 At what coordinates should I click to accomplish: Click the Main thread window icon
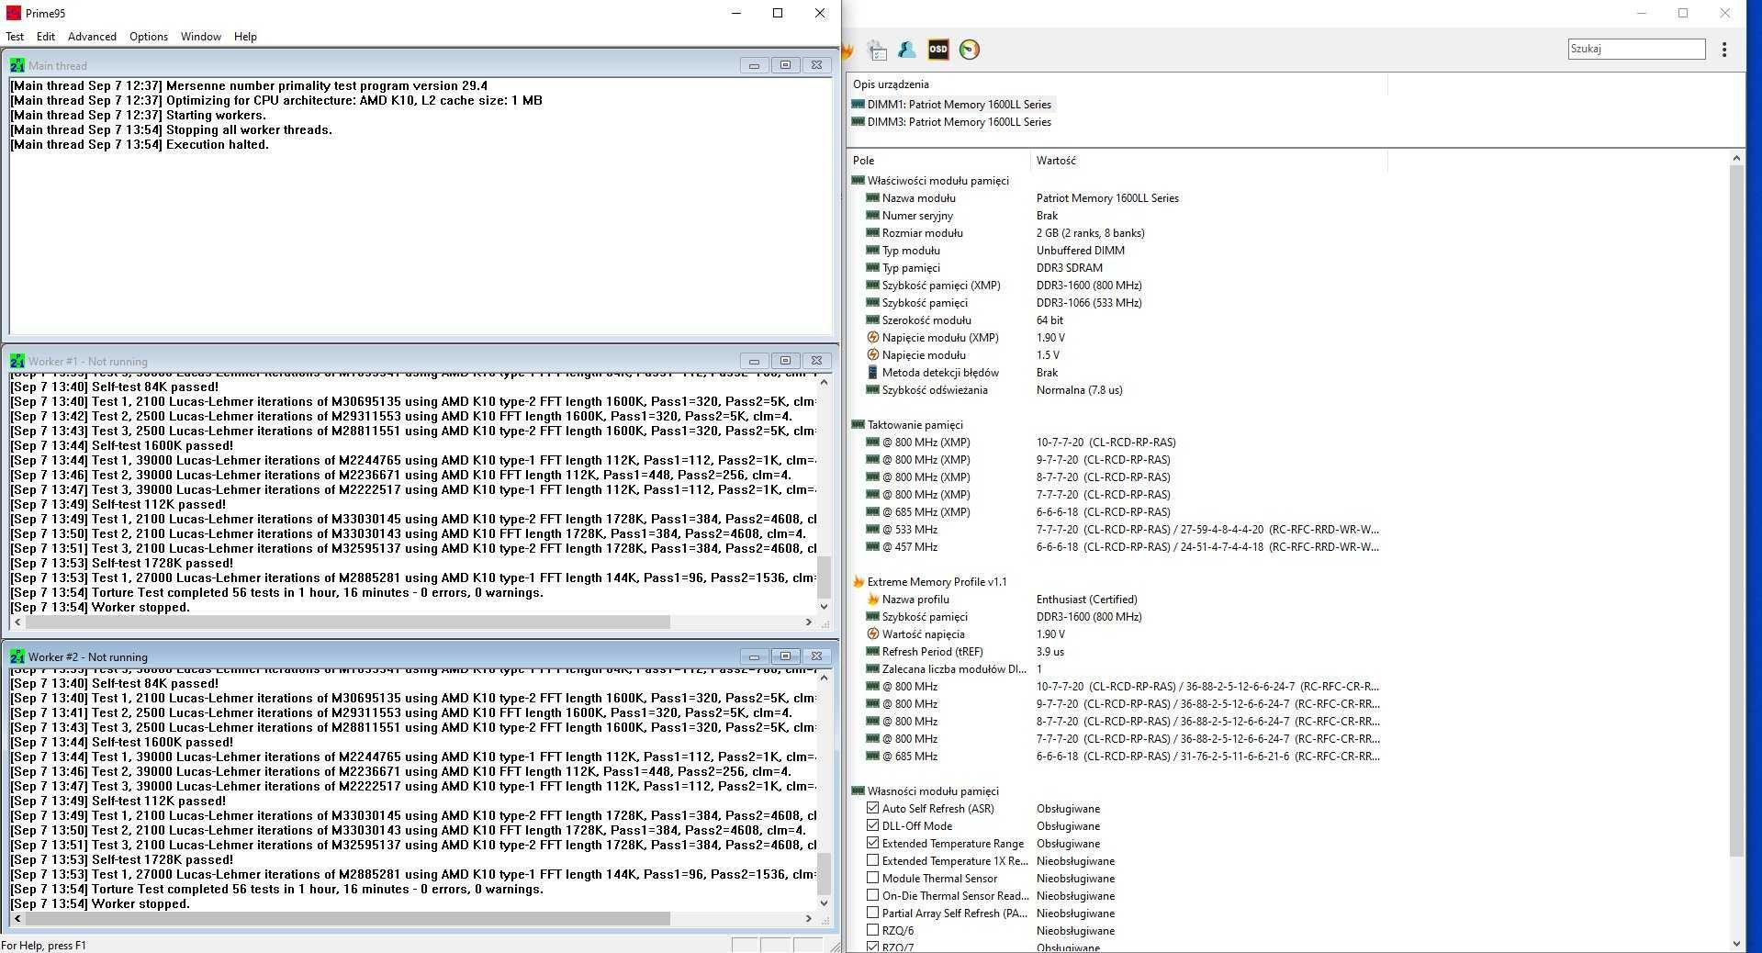(17, 65)
